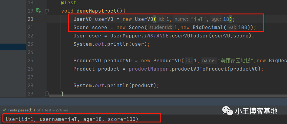287x124 pixels.
Task: Click the @Test annotation
Action: [69, 3]
